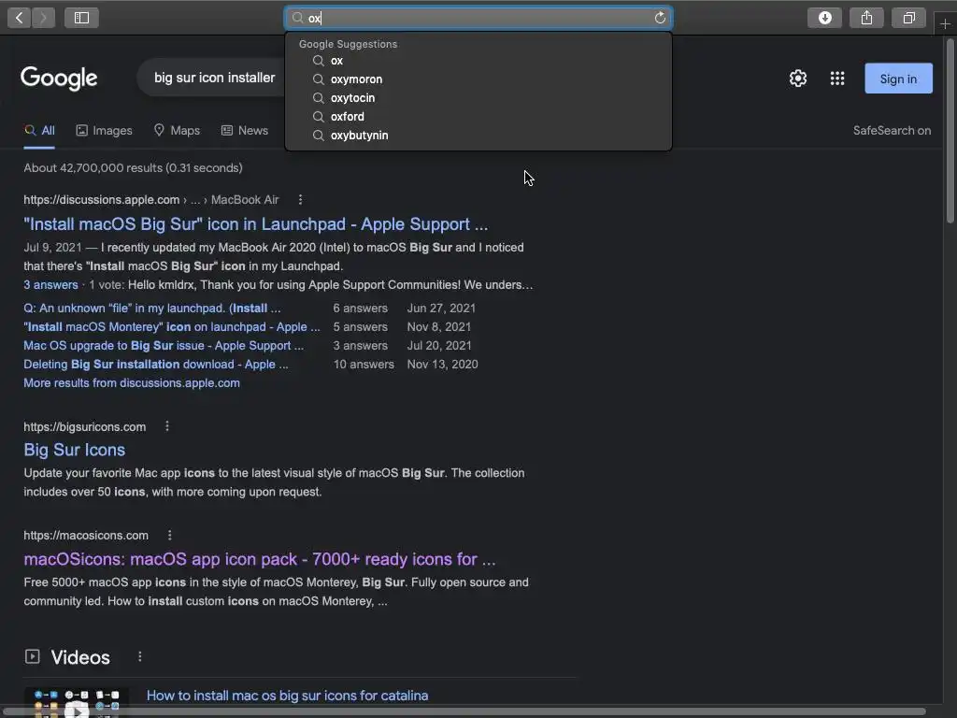Image resolution: width=957 pixels, height=718 pixels.
Task: Open the '3 answers' link
Action: (50, 285)
